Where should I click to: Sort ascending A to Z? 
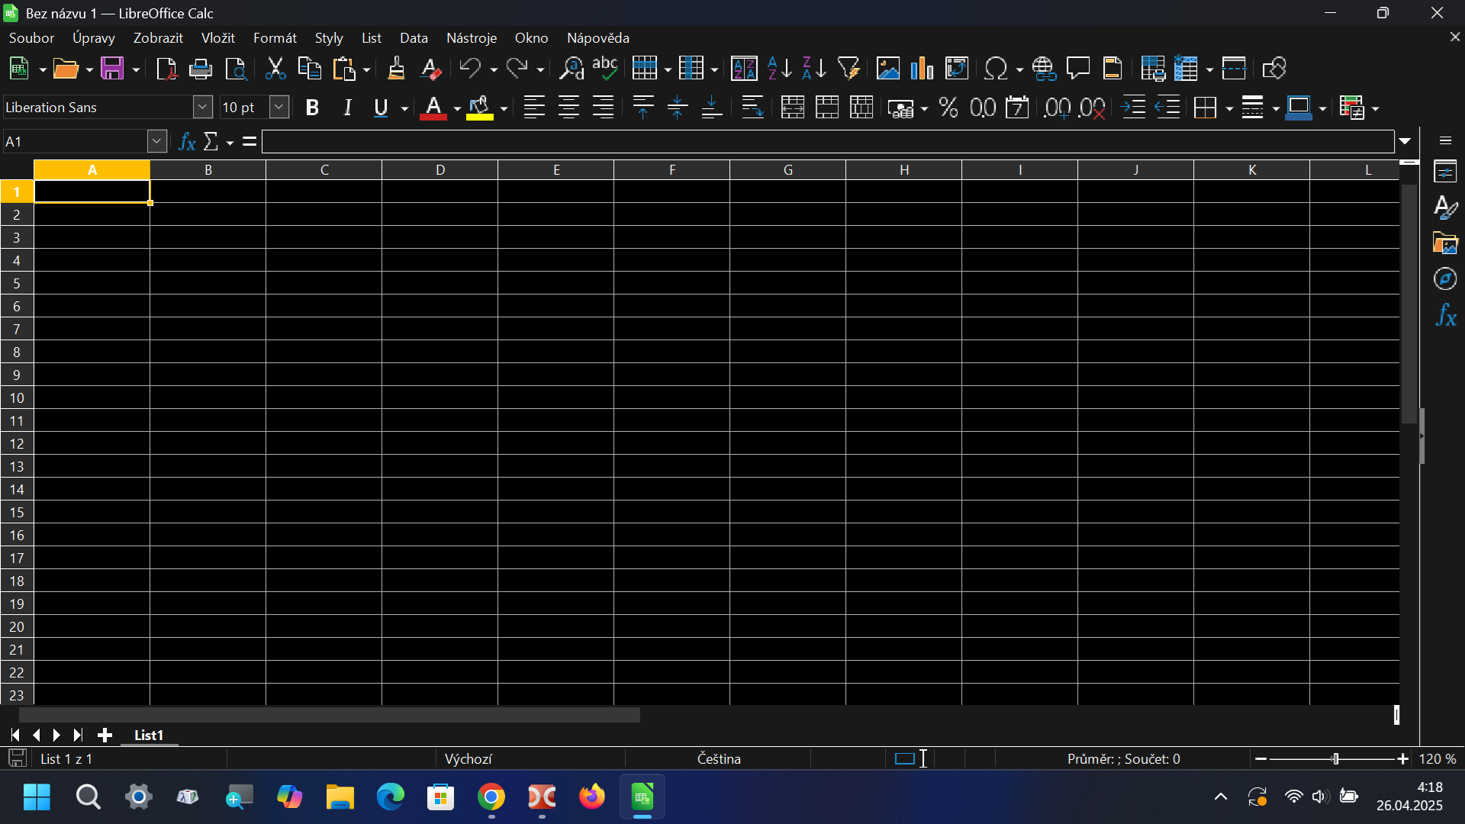[779, 69]
